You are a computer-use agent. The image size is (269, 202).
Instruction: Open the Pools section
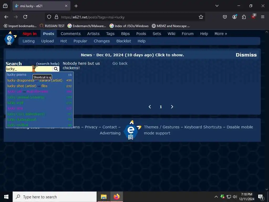pos(141,34)
